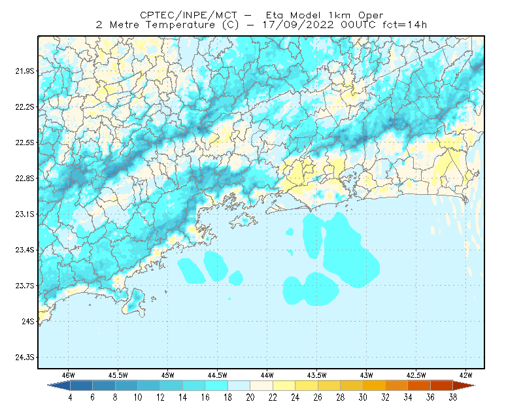Click the 45.5W longitude label

coord(118,375)
